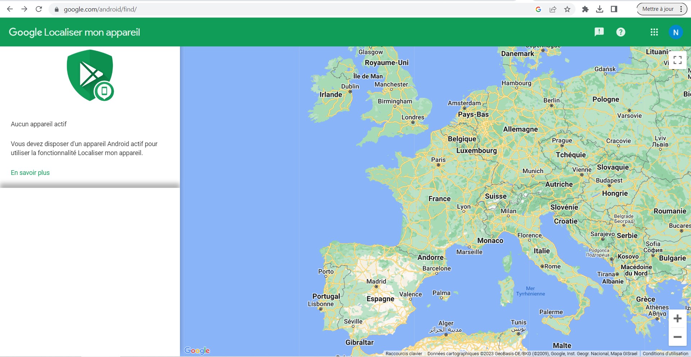
Task: Open the account avatar N
Action: point(676,32)
